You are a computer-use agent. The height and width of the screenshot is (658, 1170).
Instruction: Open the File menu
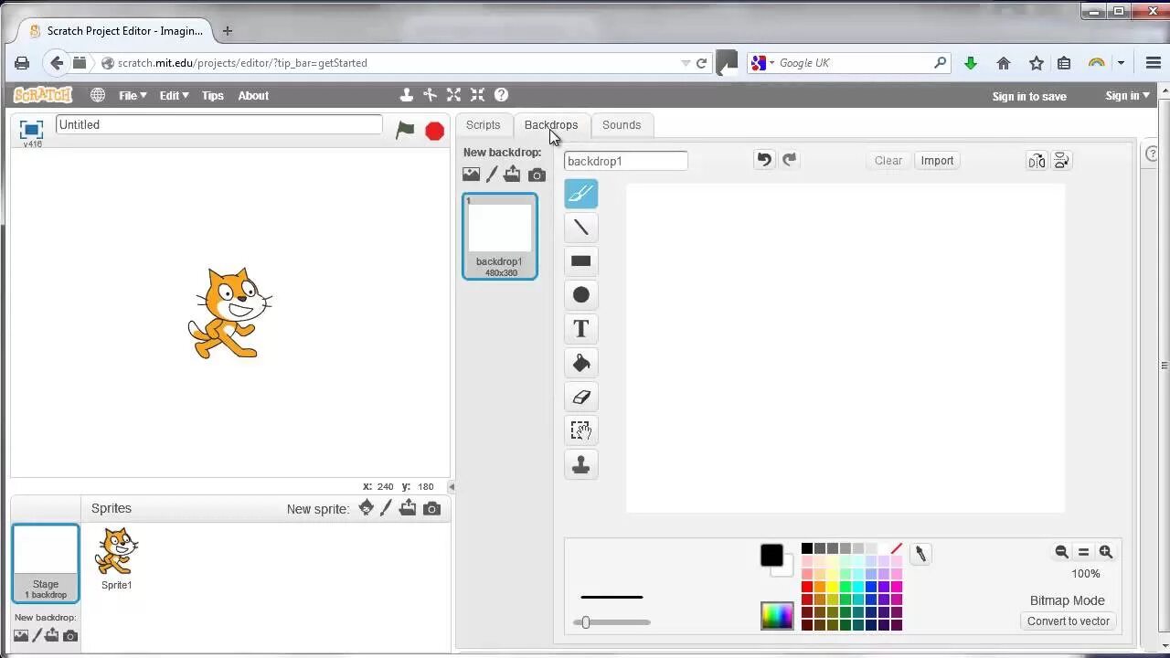(131, 95)
